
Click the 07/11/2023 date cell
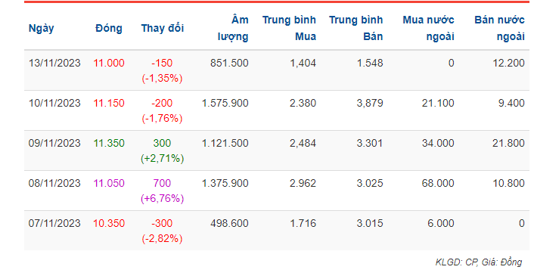54,223
